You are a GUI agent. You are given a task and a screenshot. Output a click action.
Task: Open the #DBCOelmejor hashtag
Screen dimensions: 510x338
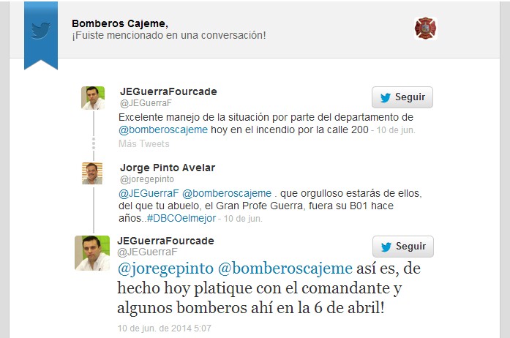(181, 218)
